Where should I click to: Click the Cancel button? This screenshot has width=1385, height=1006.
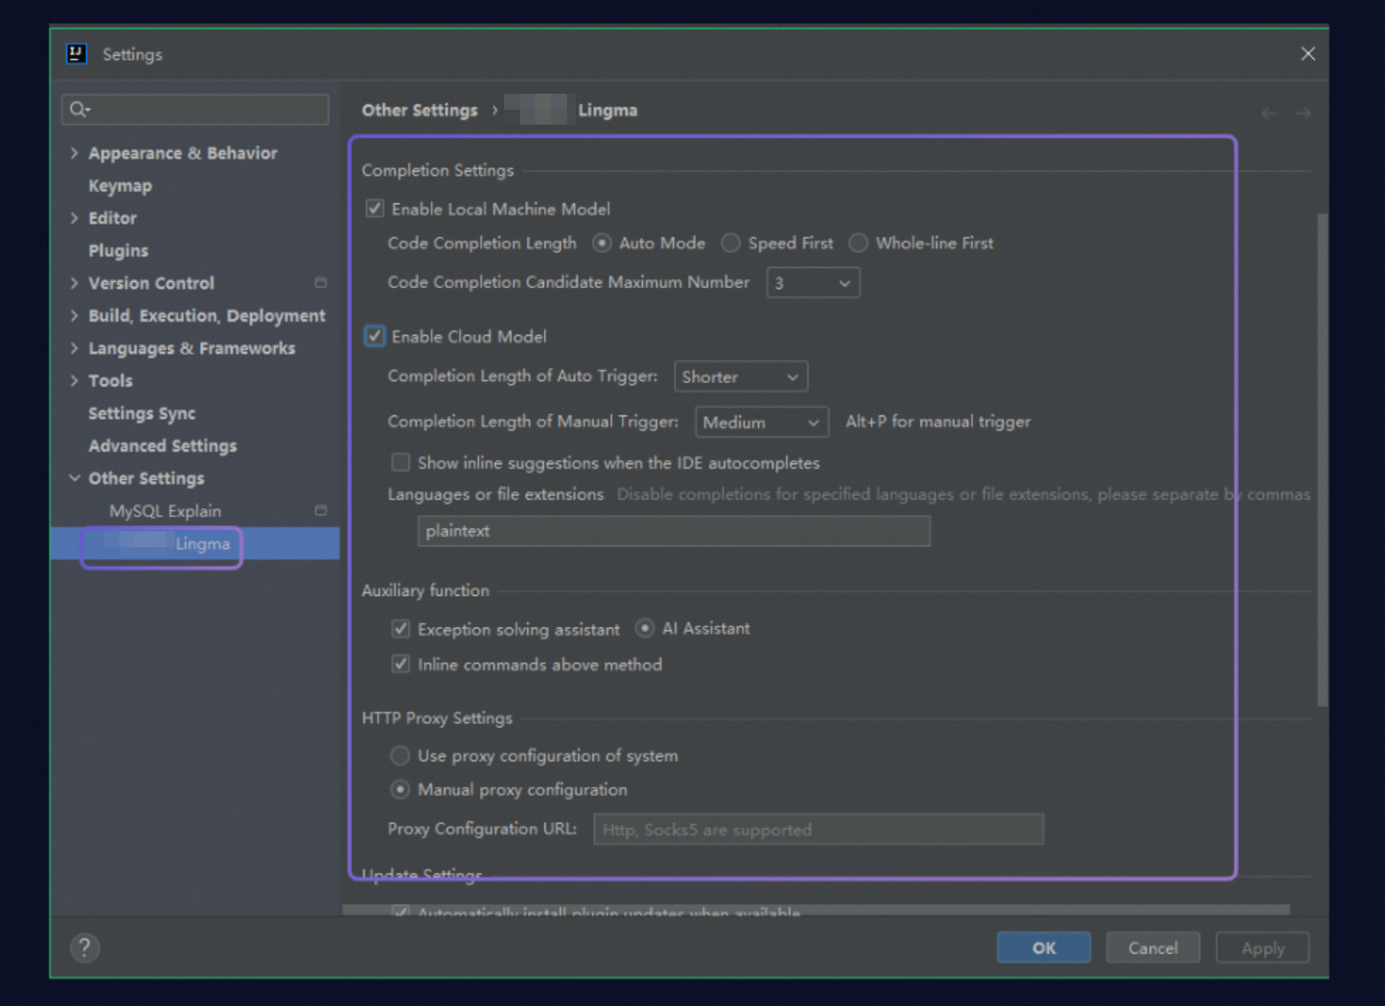tap(1153, 948)
